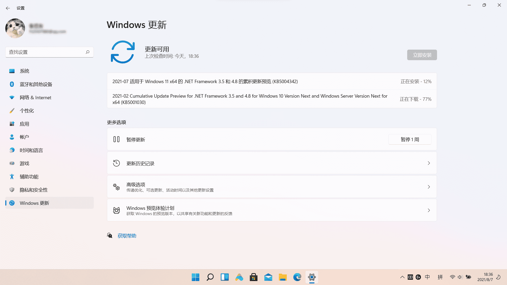507x285 pixels.
Task: Click the Privacy shield icon
Action: [x=12, y=190]
